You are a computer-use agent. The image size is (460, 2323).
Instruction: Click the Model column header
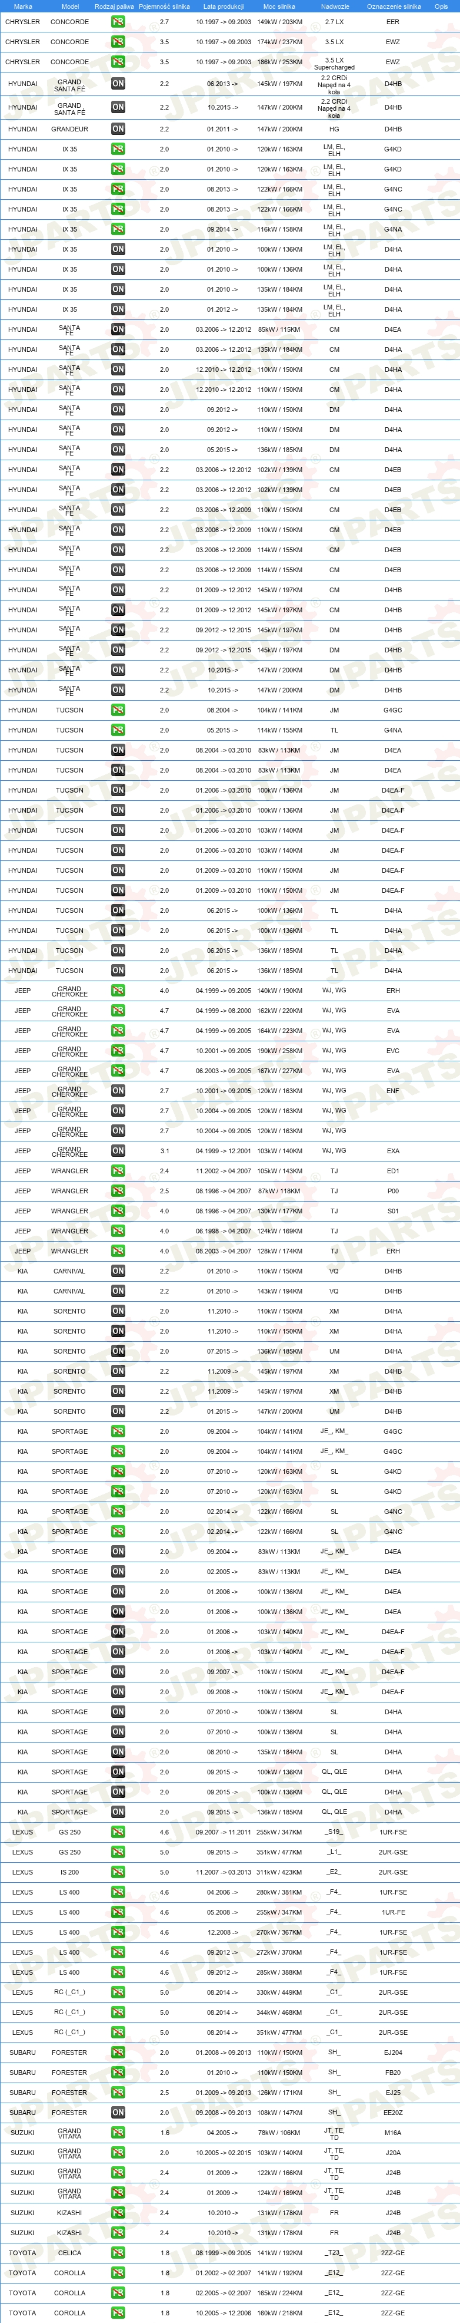[69, 6]
